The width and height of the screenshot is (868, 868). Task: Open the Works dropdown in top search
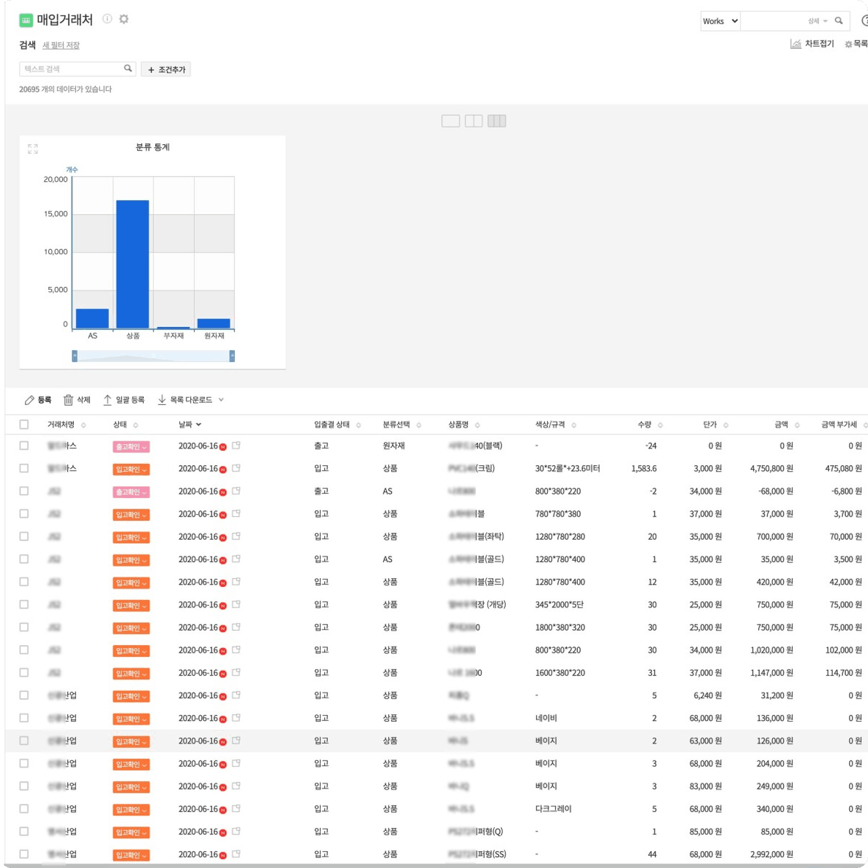720,21
